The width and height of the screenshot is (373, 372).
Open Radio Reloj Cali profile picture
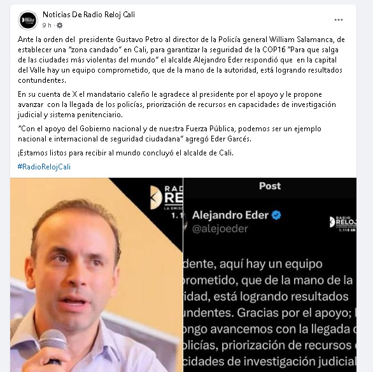pos(28,20)
